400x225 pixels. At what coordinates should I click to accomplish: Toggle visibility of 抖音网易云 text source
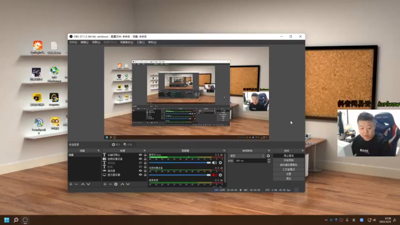pyautogui.click(x=140, y=155)
